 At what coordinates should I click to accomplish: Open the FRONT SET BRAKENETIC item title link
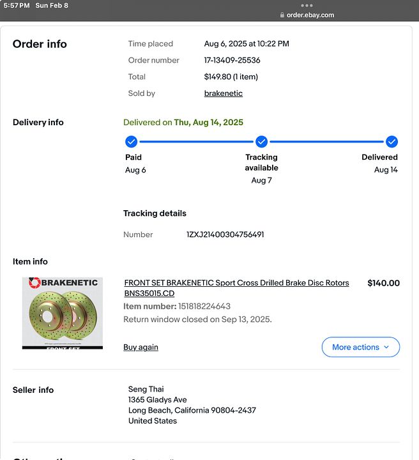point(236,287)
